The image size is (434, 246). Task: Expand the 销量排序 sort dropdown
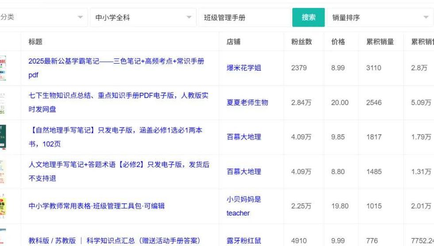pos(380,18)
